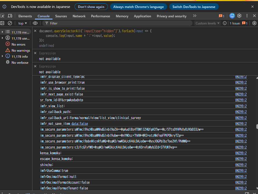Click the AI assistance icon in the tab bar
The width and height of the screenshot is (258, 194).
[232, 16]
